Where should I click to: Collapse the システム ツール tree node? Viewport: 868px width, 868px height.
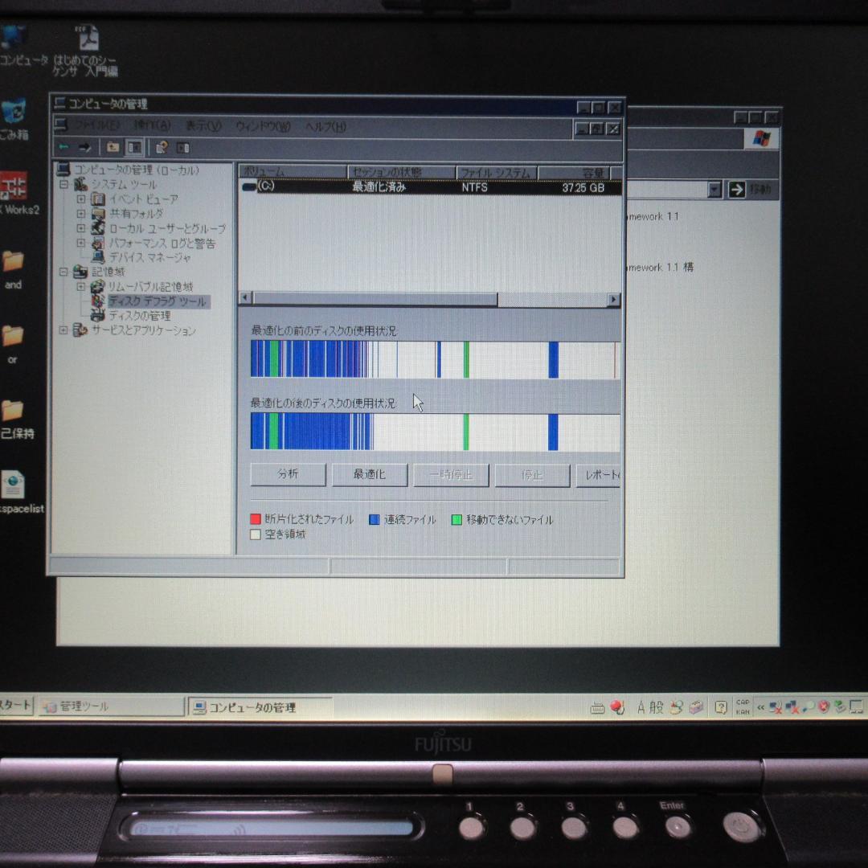pyautogui.click(x=64, y=185)
